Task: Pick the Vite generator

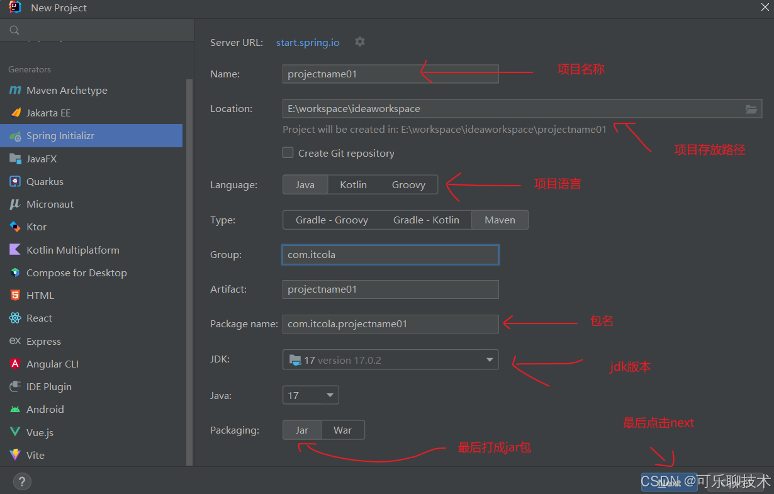Action: (x=91, y=455)
